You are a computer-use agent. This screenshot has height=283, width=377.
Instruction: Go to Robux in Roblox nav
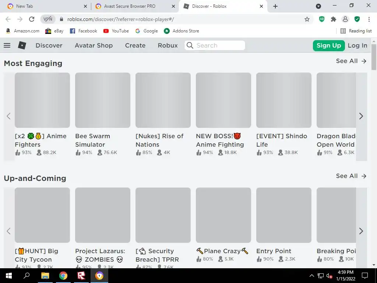pos(168,45)
